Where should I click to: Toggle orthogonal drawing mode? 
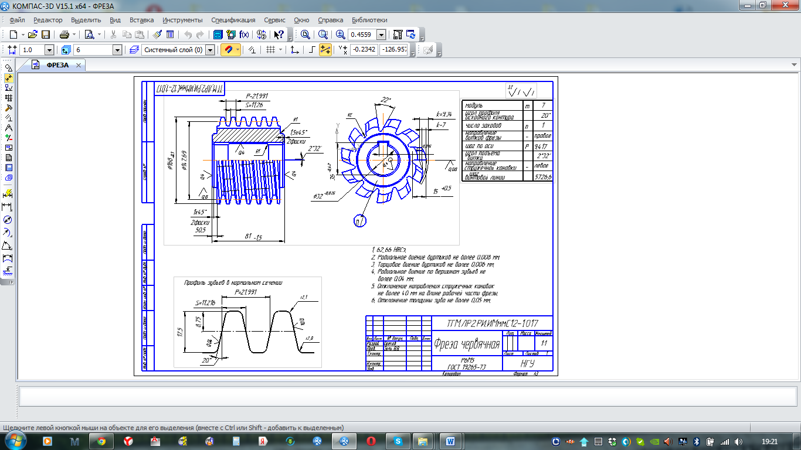point(312,50)
